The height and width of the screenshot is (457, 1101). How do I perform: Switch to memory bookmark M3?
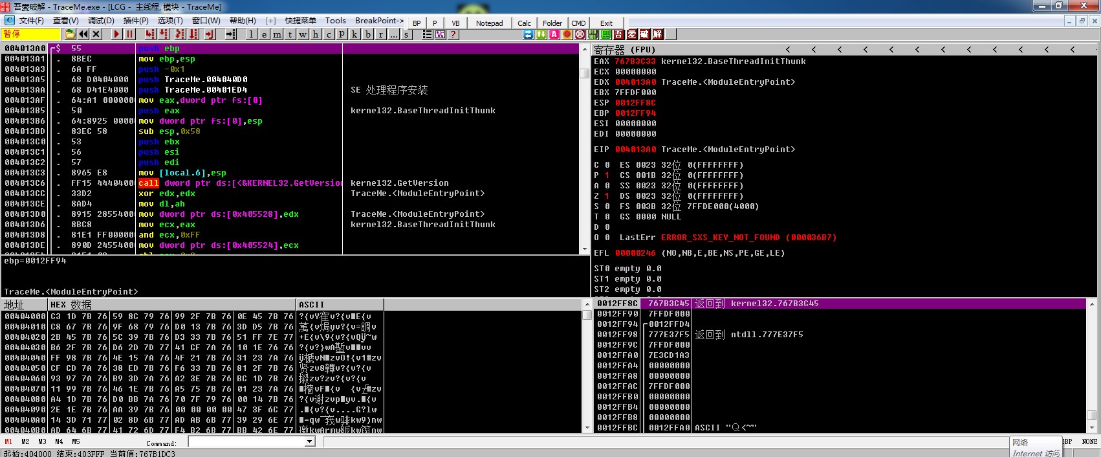pyautogui.click(x=42, y=441)
